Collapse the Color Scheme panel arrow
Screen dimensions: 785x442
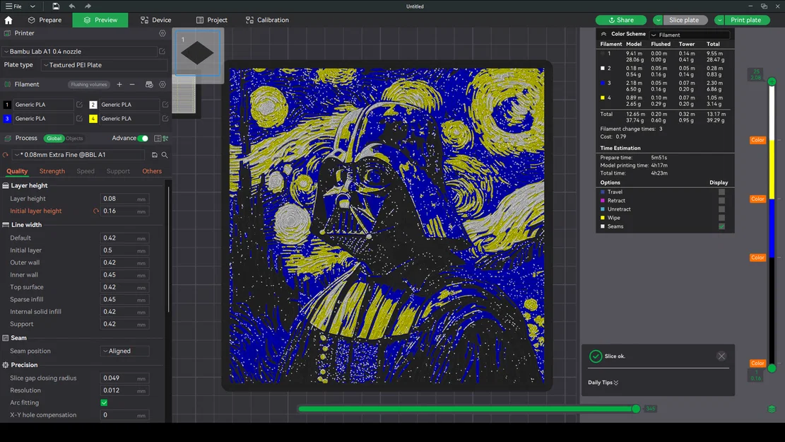pos(604,34)
